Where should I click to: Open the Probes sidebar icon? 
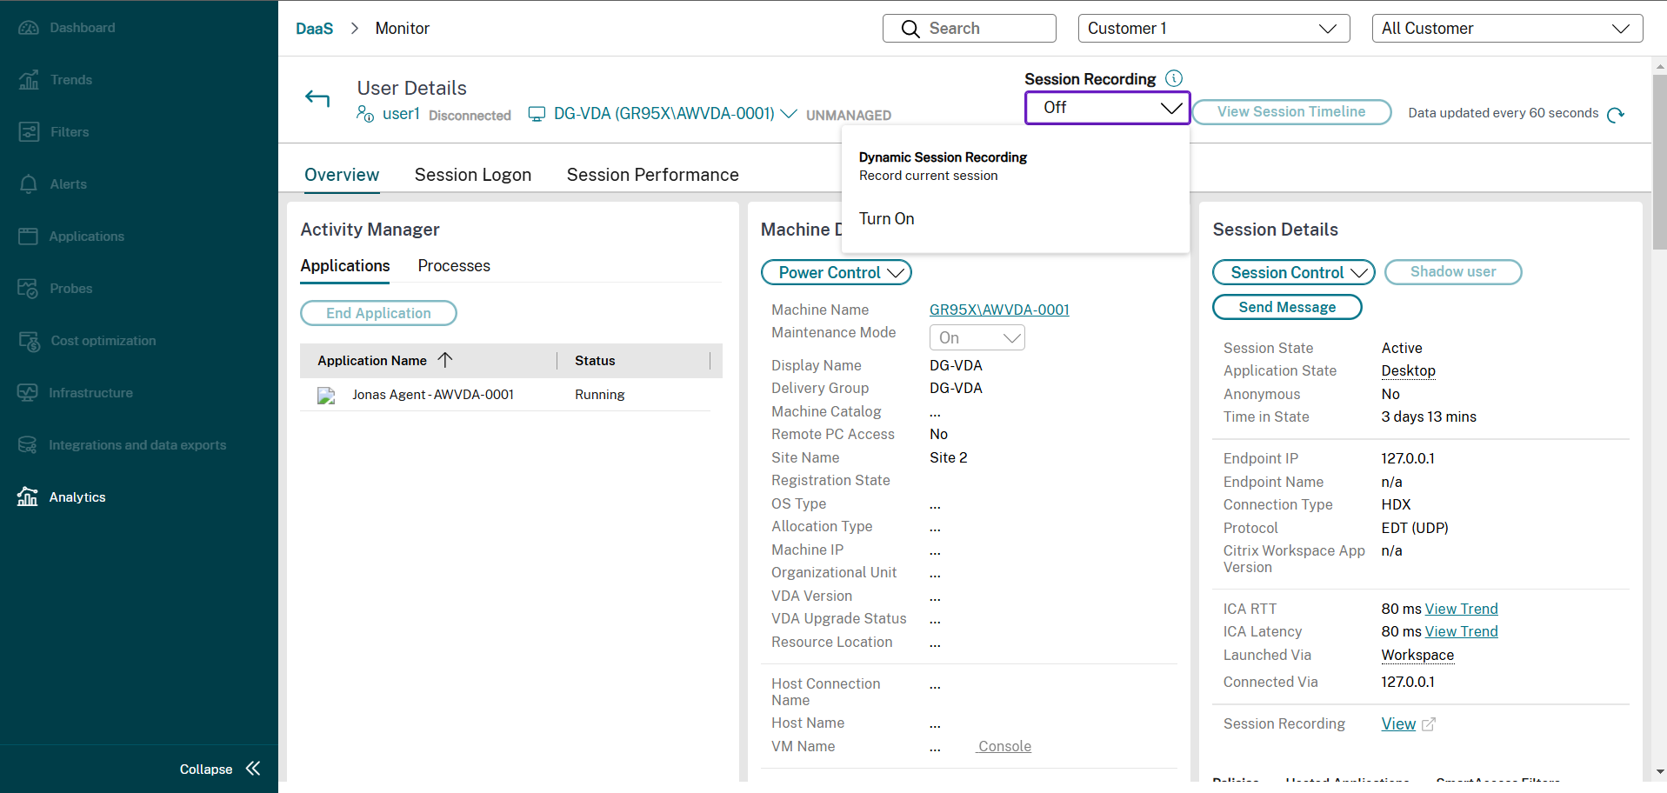tap(29, 289)
